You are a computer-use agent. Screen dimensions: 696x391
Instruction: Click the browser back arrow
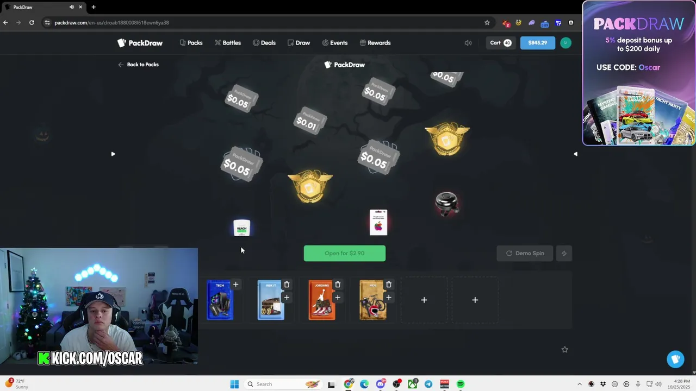pos(5,23)
